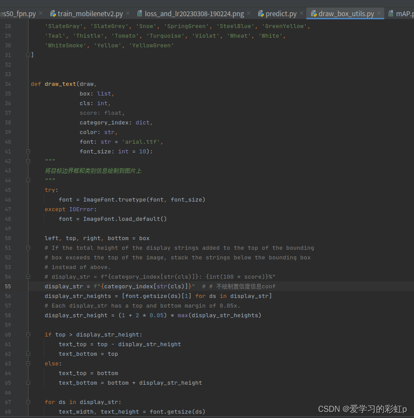The width and height of the screenshot is (414, 418).
Task: Open the es50_fpn.py tab
Action: [18, 14]
